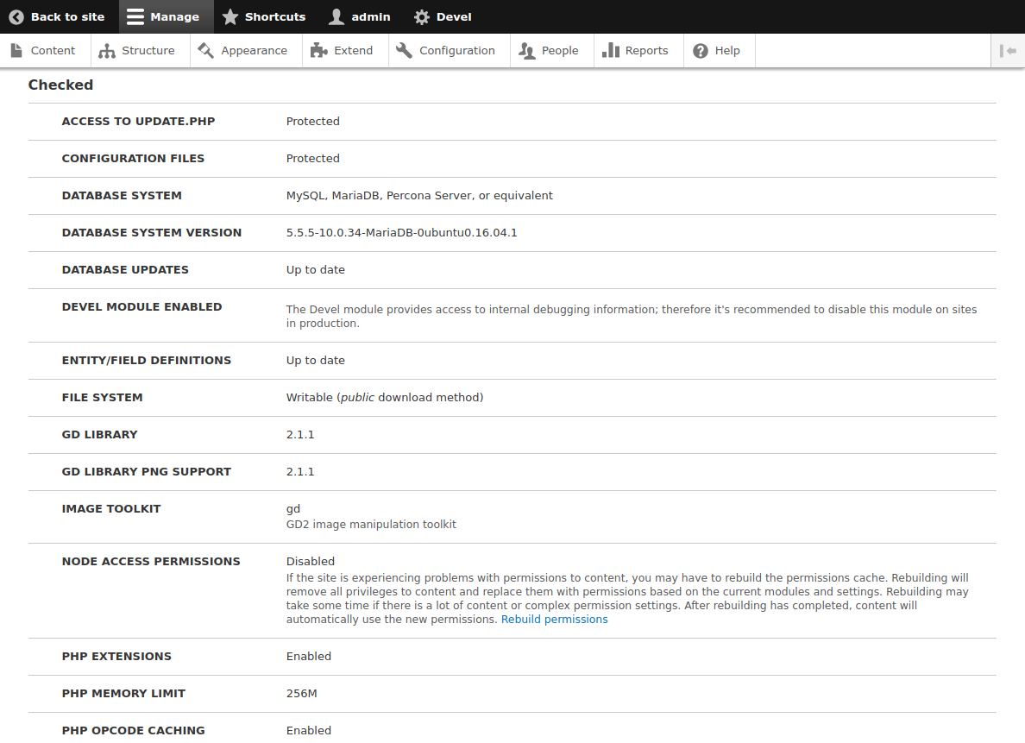The width and height of the screenshot is (1025, 743).
Task: Click the Appearance paintbrush icon
Action: tap(206, 50)
